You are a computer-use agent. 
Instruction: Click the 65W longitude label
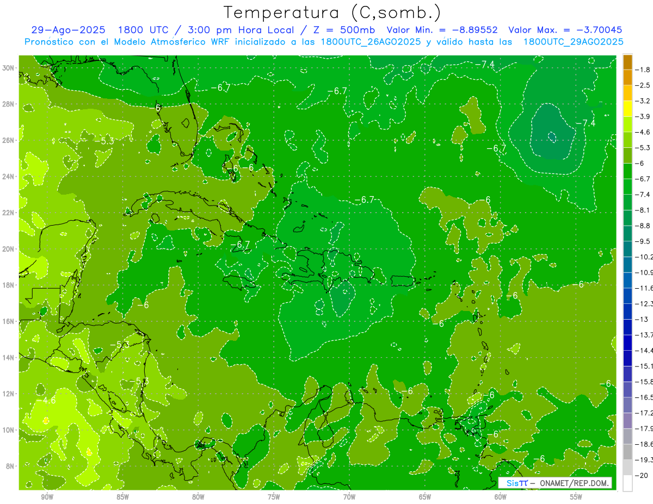tap(425, 497)
